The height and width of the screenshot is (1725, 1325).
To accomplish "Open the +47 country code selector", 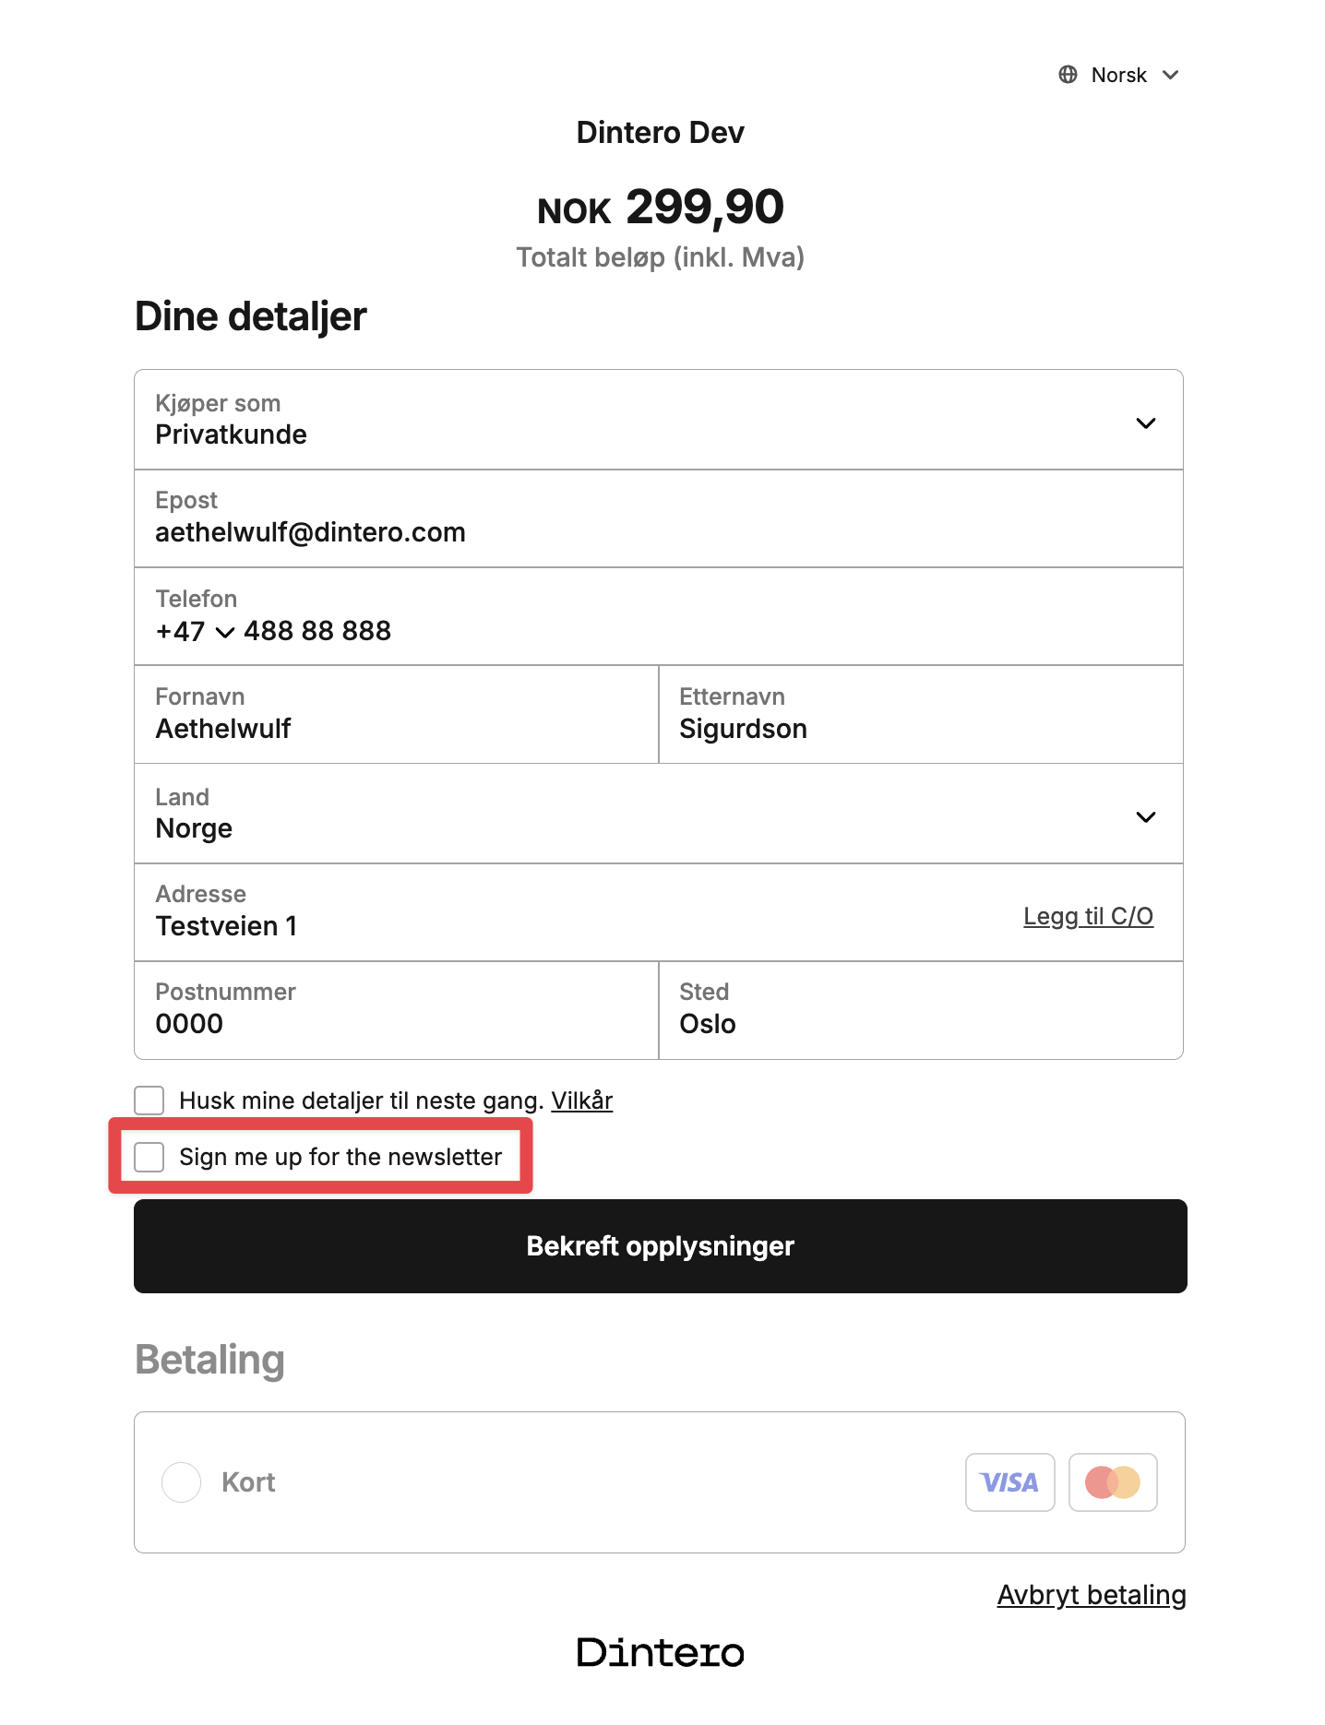I will pos(195,631).
